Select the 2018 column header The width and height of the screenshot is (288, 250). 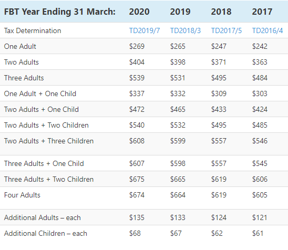pyautogui.click(x=221, y=12)
